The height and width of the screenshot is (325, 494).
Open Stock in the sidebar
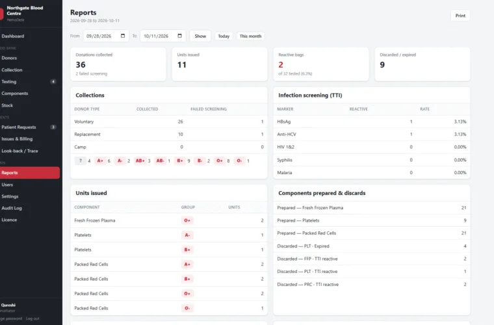click(x=30, y=105)
